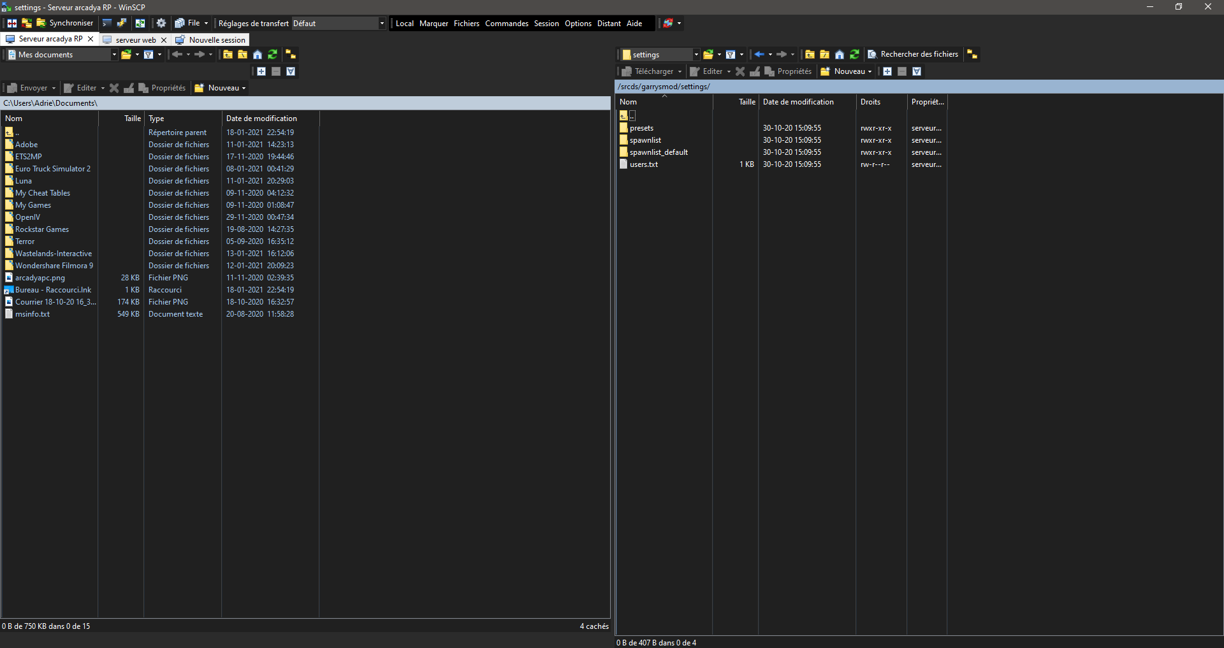
Task: Switch to serveur web tab
Action: point(136,40)
